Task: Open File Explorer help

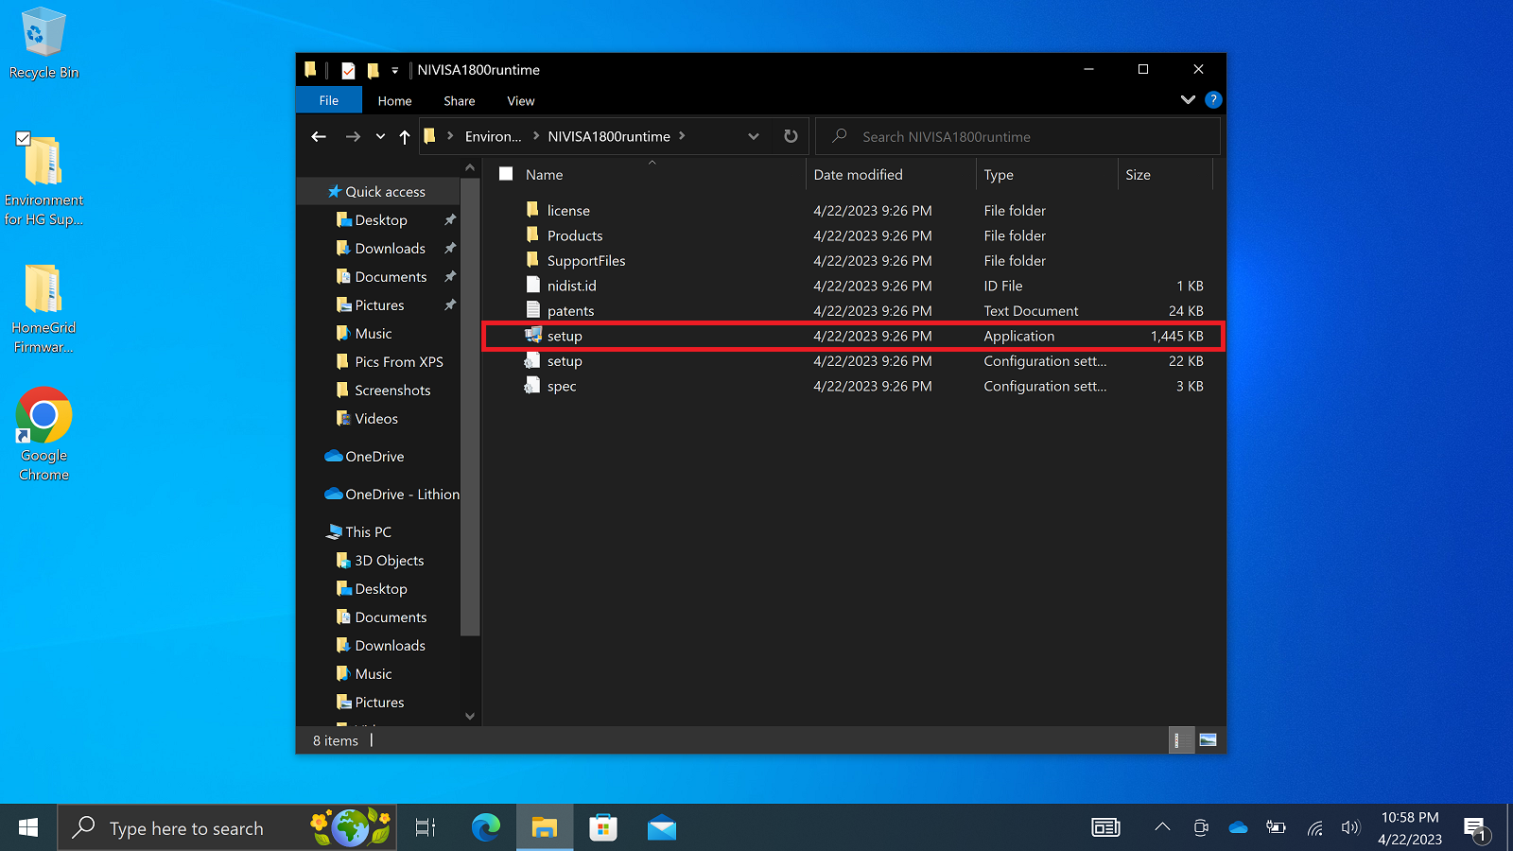Action: (1213, 99)
